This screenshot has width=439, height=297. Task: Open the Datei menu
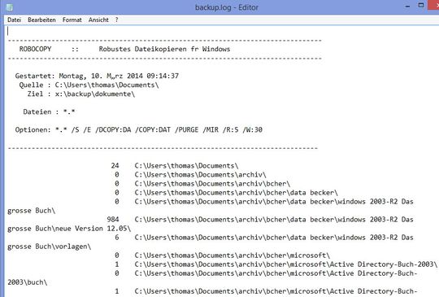click(x=15, y=20)
